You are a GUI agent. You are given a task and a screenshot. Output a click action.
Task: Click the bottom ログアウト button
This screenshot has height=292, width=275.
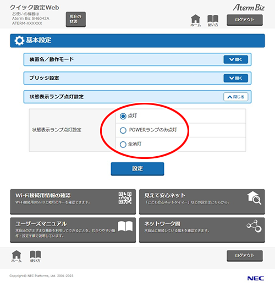click(245, 256)
